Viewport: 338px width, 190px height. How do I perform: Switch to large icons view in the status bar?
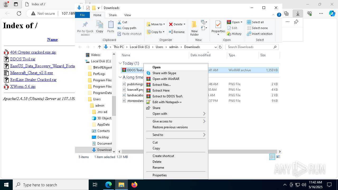(x=278, y=157)
